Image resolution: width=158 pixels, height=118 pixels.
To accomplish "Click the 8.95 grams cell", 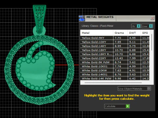I will 120,46.
